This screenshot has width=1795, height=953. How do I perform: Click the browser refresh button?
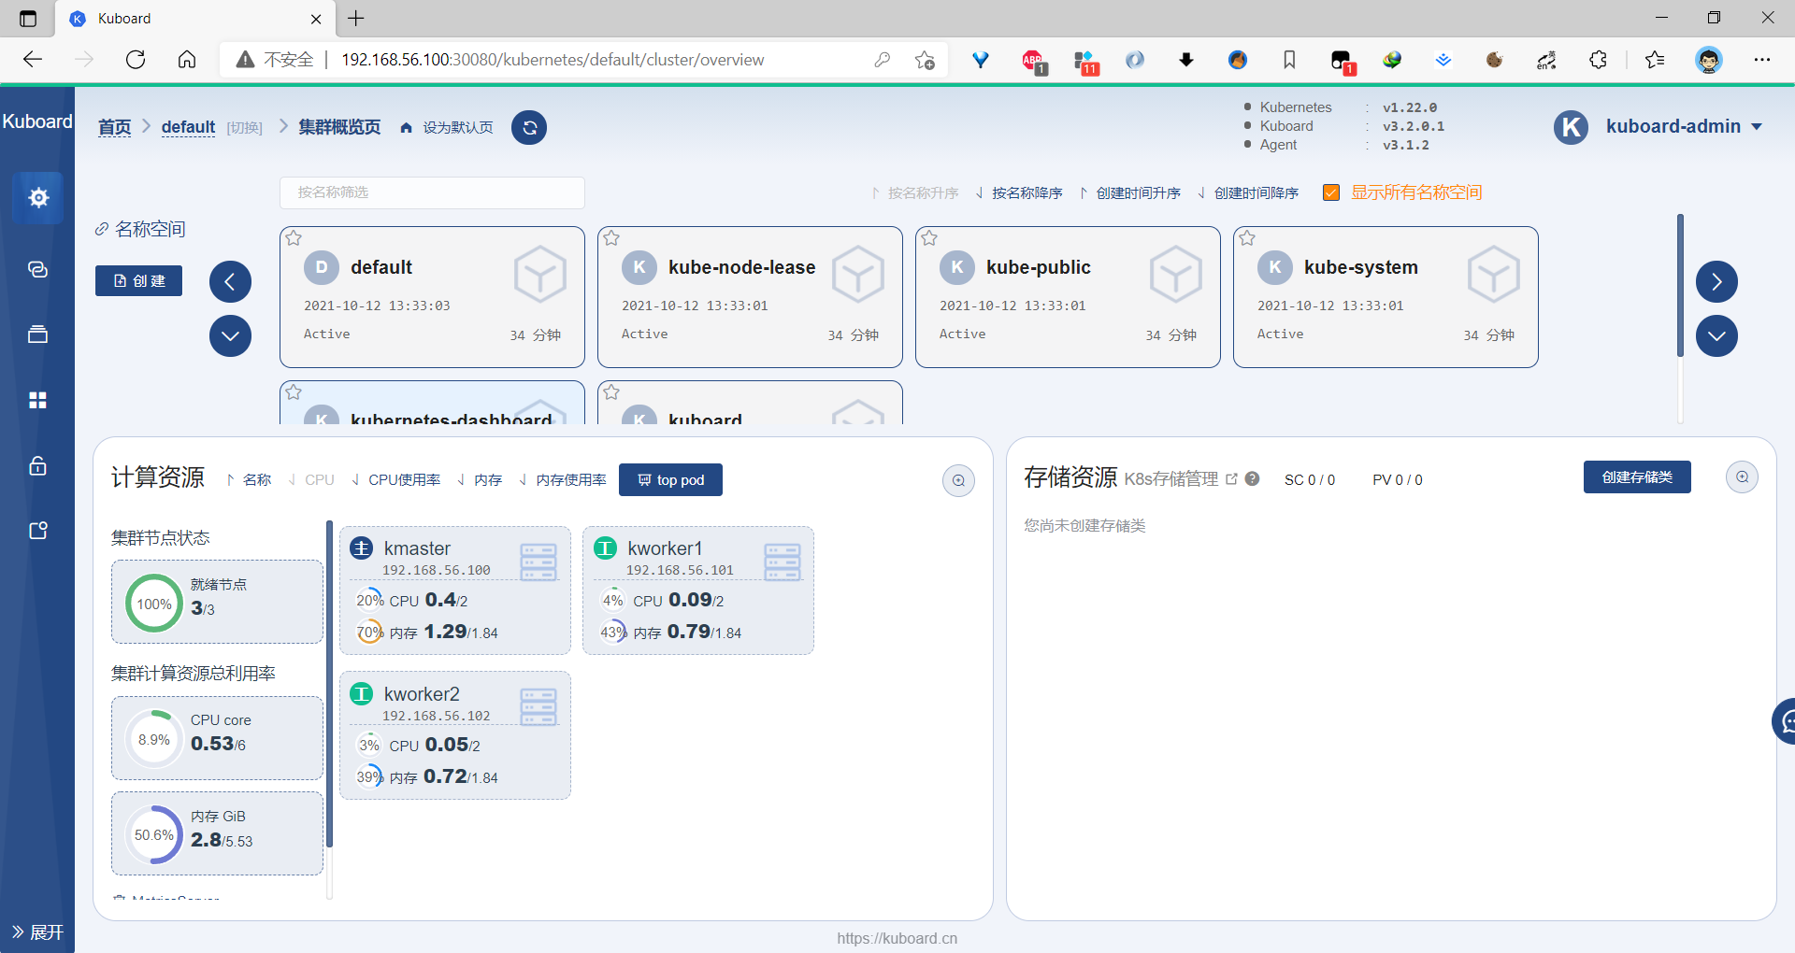click(136, 60)
